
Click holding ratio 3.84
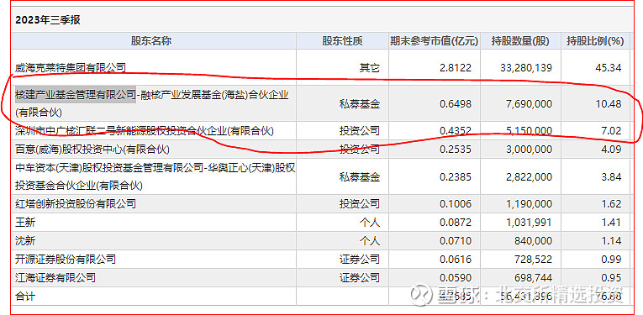(x=612, y=177)
